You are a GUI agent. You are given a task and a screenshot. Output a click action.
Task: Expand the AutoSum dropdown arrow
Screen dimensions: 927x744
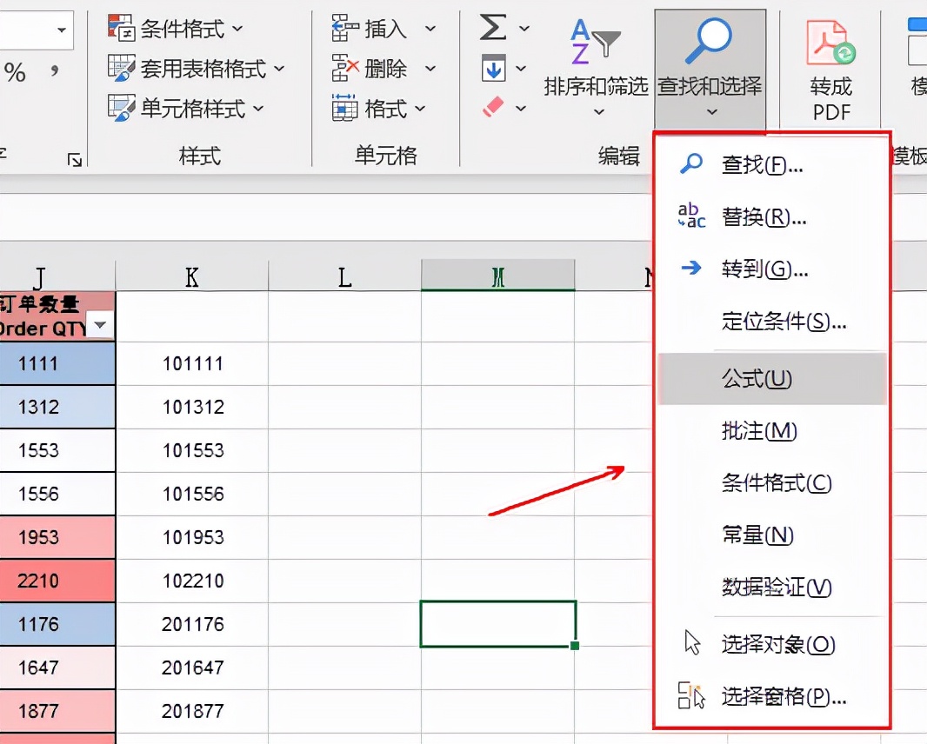point(524,28)
